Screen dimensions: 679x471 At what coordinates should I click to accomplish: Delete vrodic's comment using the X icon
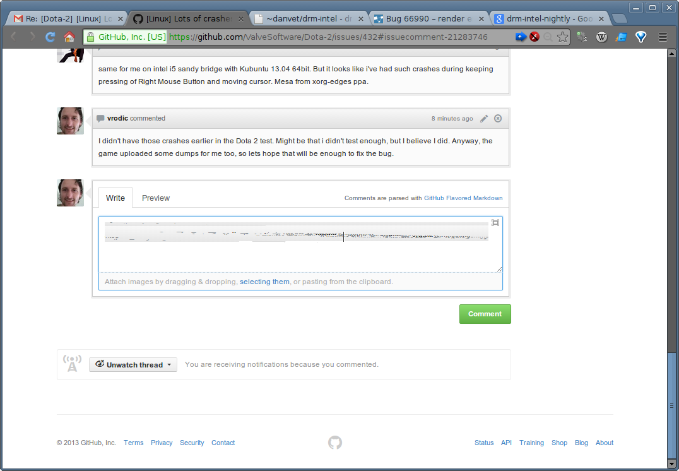pyautogui.click(x=498, y=119)
